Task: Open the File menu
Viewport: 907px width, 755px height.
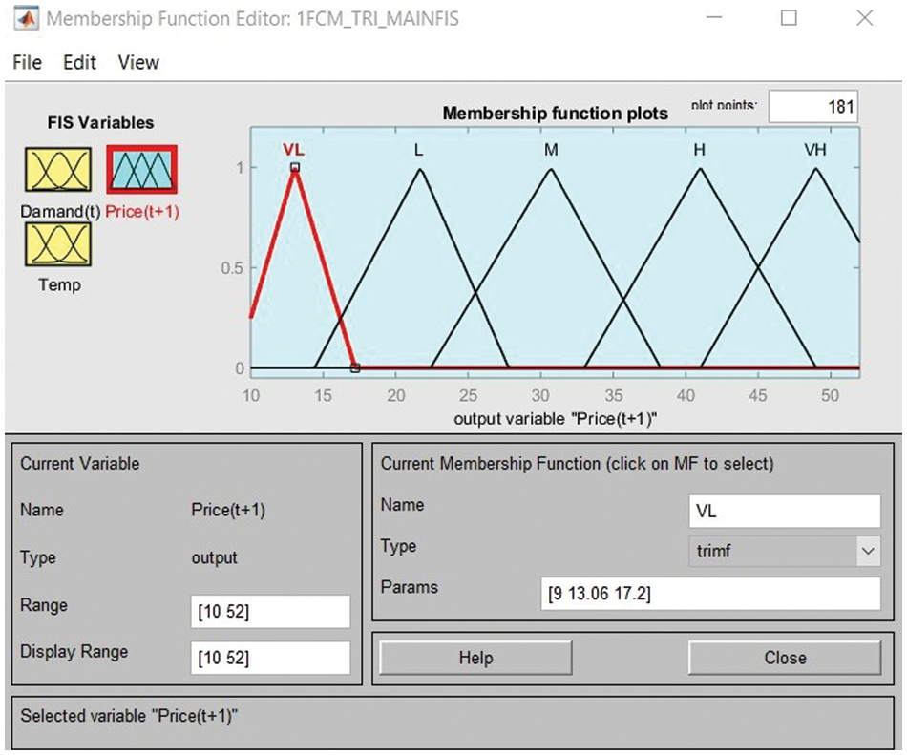Action: pos(27,62)
